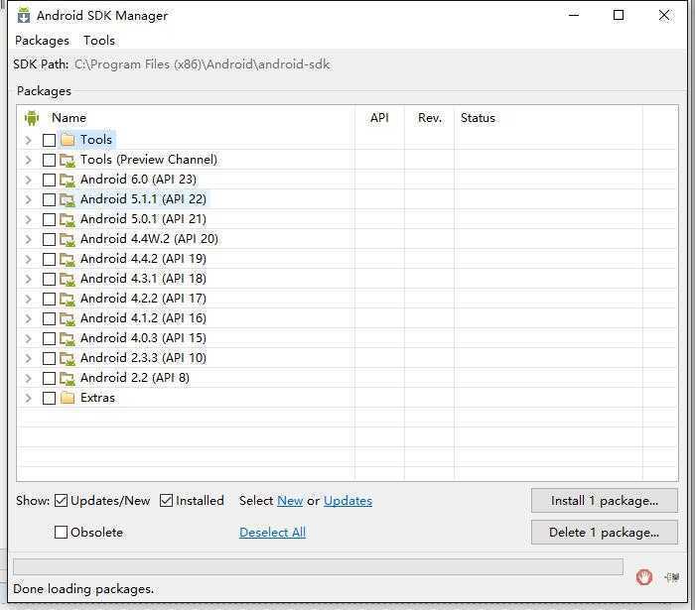This screenshot has height=610, width=695.
Task: Check the Android 4.4.2 (API 19) checkbox
Action: 49,260
